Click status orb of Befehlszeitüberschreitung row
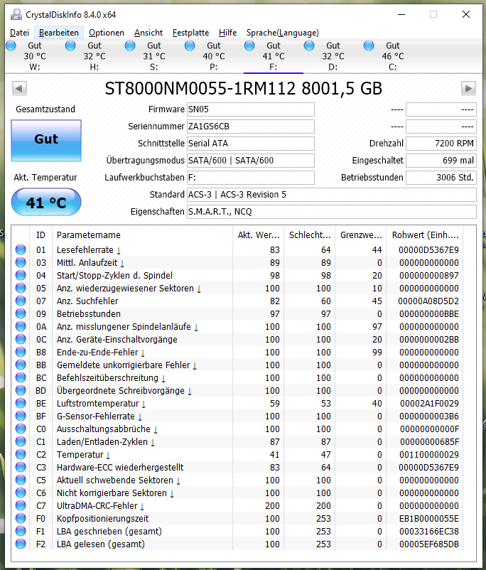The width and height of the screenshot is (486, 570). 21,377
